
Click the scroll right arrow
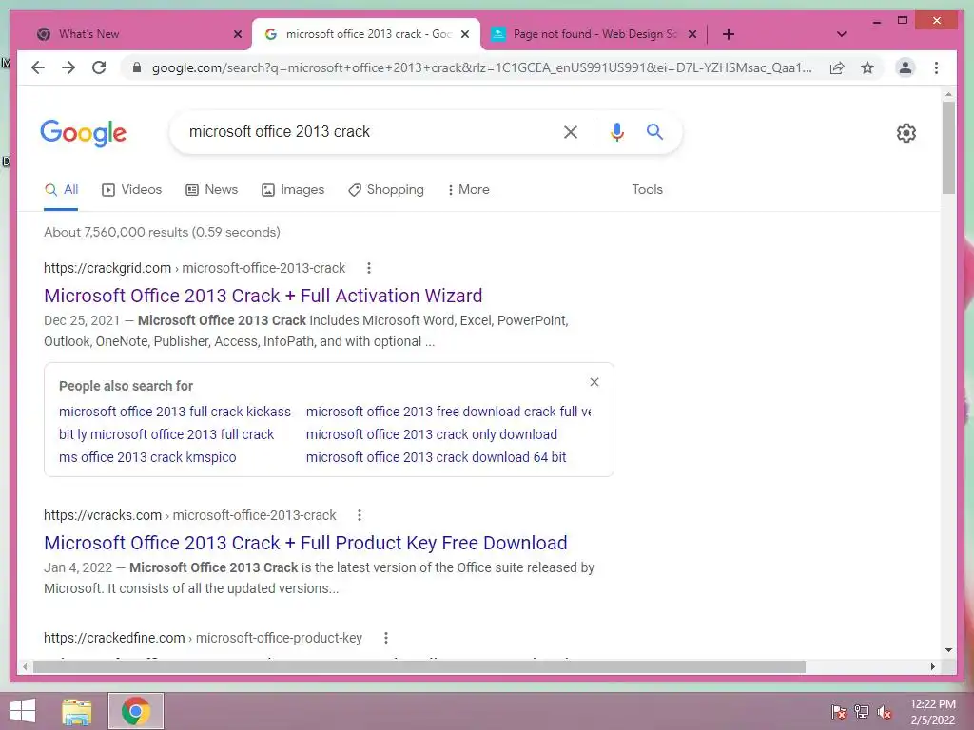[932, 666]
